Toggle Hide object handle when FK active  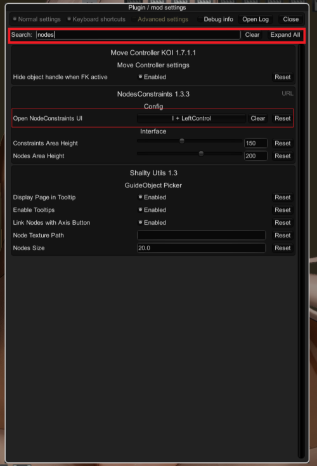[152, 77]
